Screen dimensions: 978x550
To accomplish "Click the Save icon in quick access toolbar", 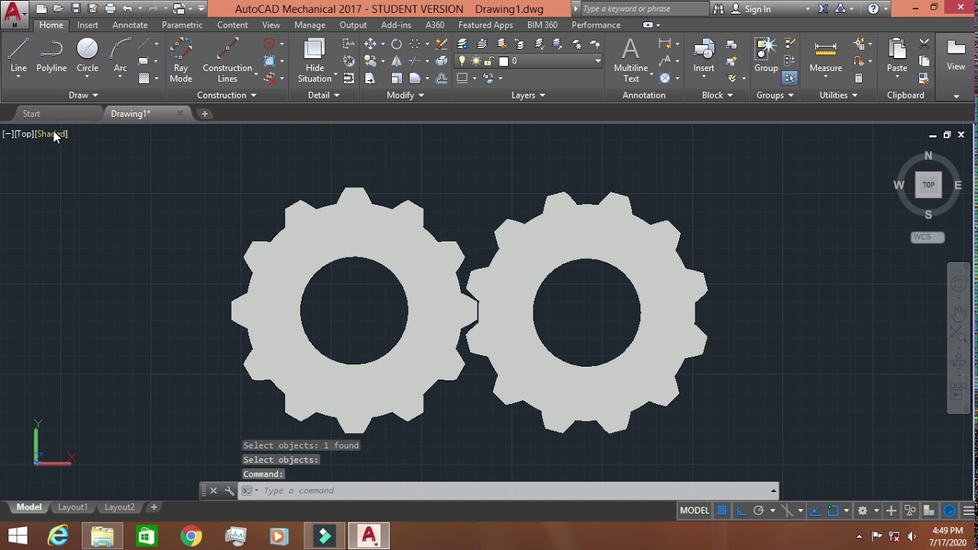I will (x=76, y=8).
